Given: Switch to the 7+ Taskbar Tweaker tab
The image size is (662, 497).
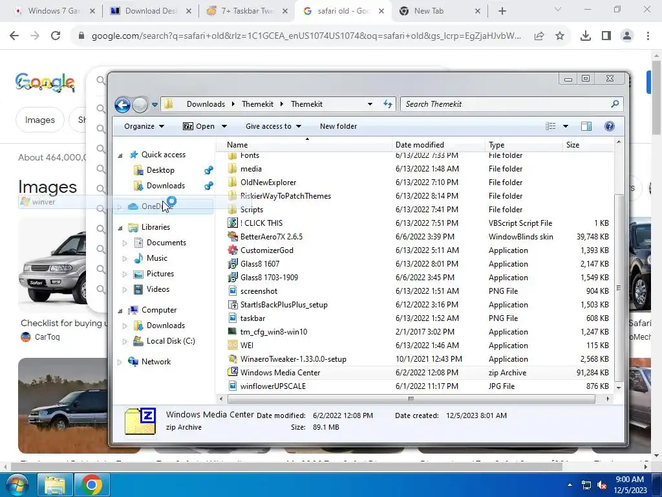Looking at the screenshot, I should [x=247, y=11].
